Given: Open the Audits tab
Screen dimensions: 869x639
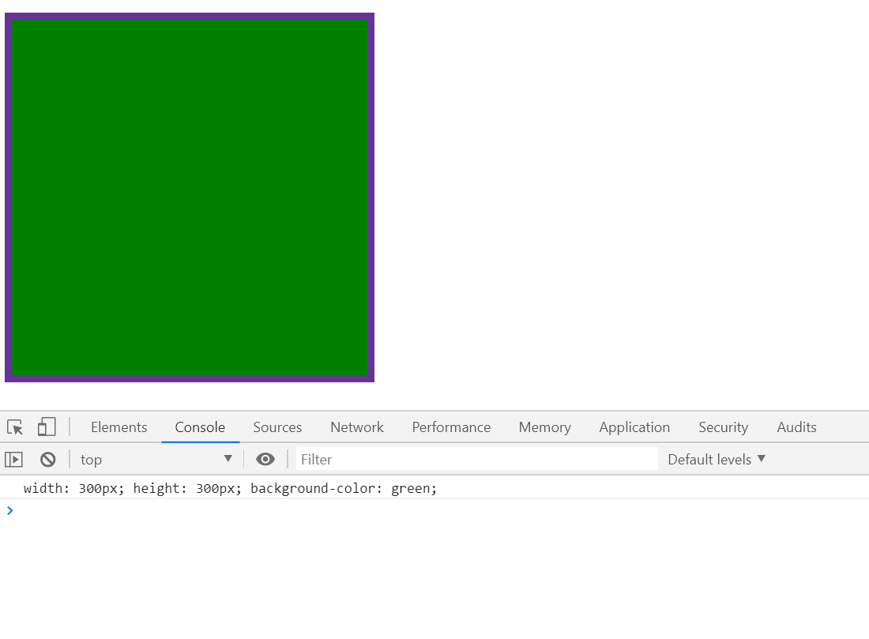Looking at the screenshot, I should [797, 427].
